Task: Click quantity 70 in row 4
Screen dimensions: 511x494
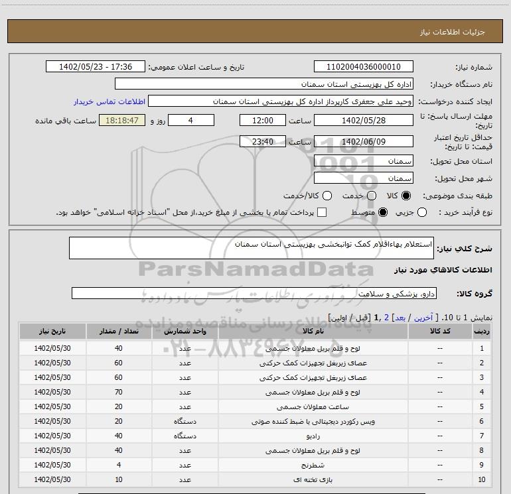Action: coord(119,392)
